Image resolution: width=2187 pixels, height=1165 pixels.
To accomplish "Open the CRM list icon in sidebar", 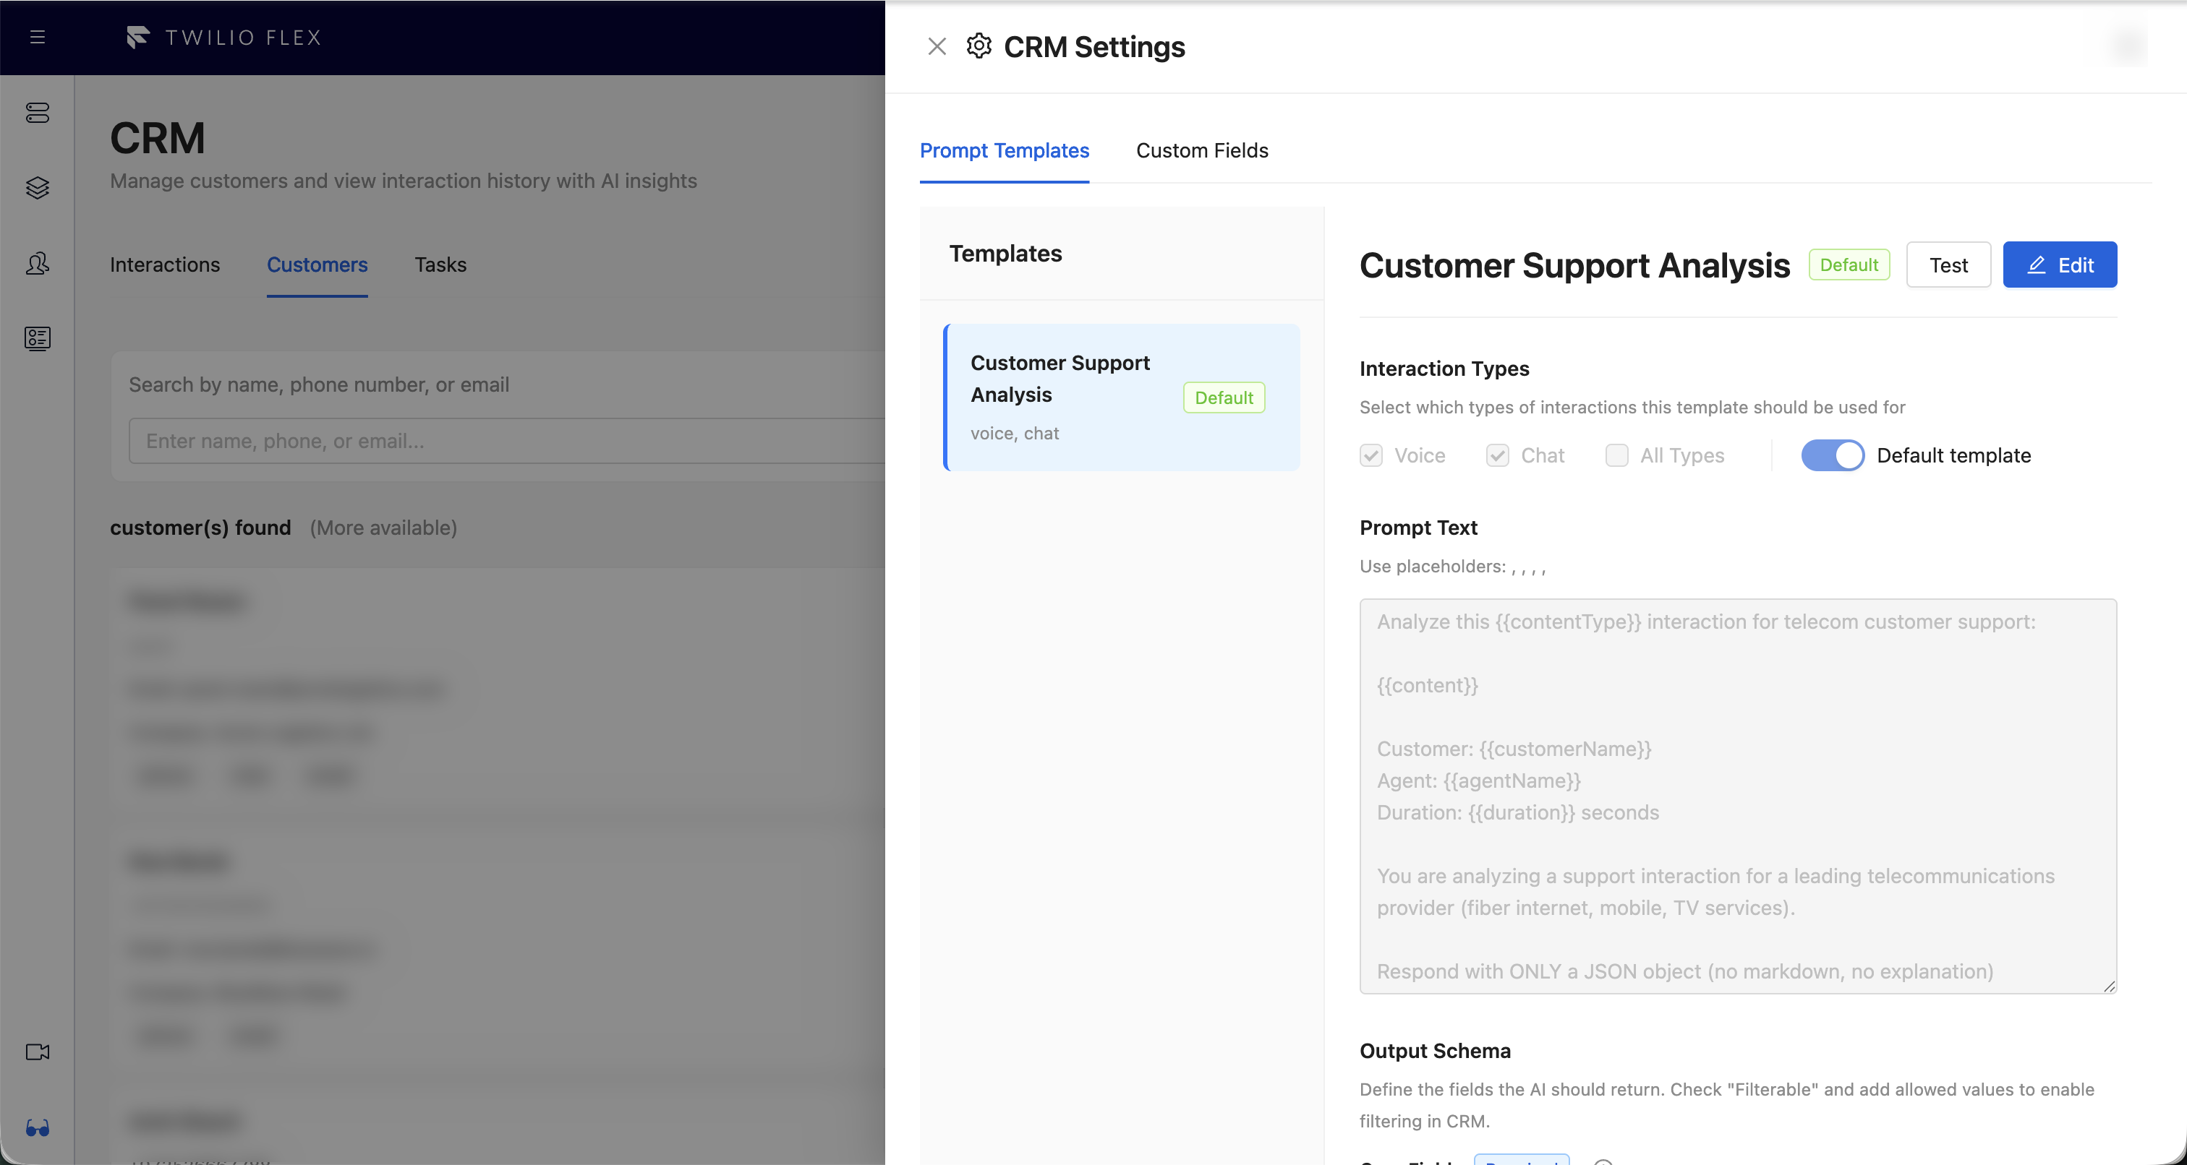I will [38, 338].
